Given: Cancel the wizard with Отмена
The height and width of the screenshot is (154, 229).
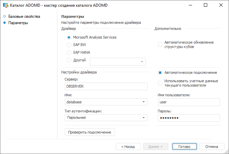Looking at the screenshot, I should pyautogui.click(x=212, y=147).
